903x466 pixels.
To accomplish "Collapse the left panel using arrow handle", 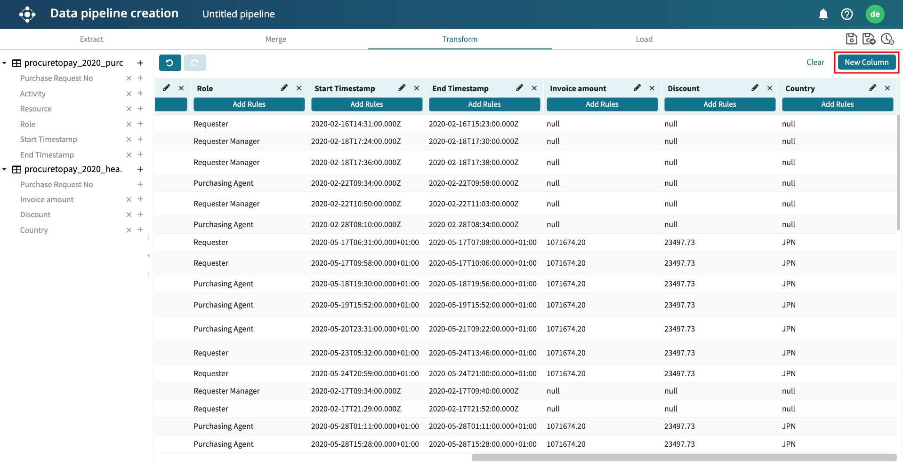I will (x=148, y=256).
